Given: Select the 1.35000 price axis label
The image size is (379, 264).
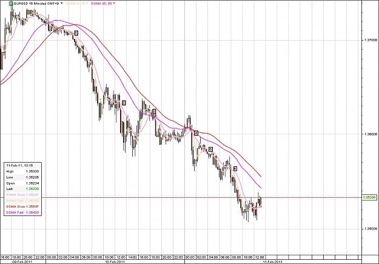Looking at the screenshot, I should coord(371,229).
